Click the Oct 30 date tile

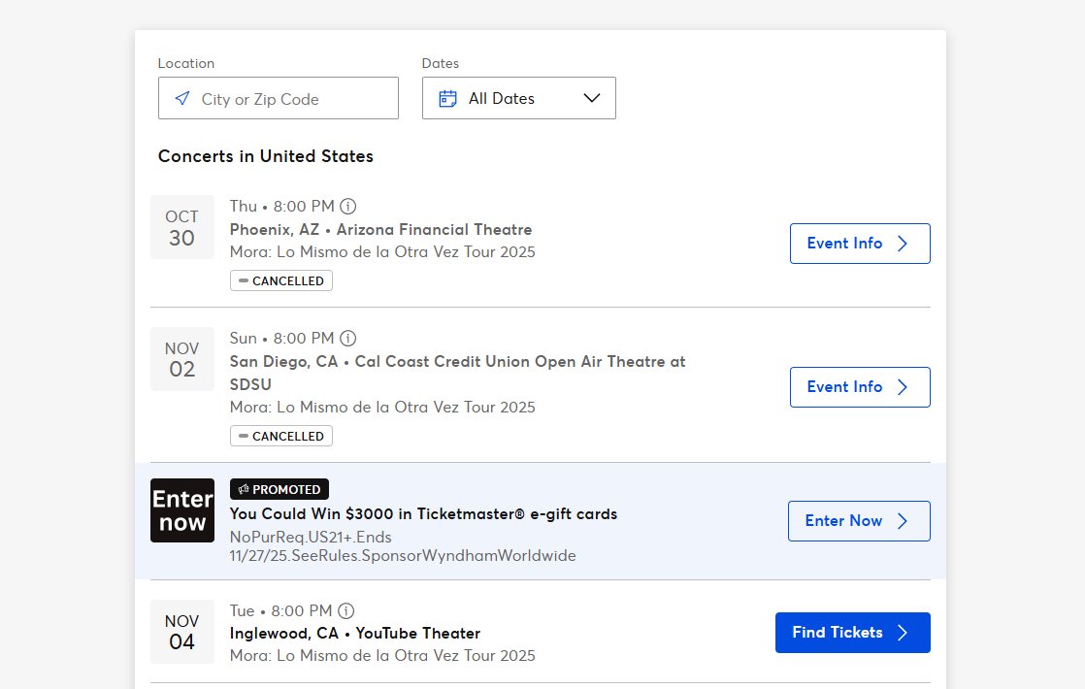[182, 227]
